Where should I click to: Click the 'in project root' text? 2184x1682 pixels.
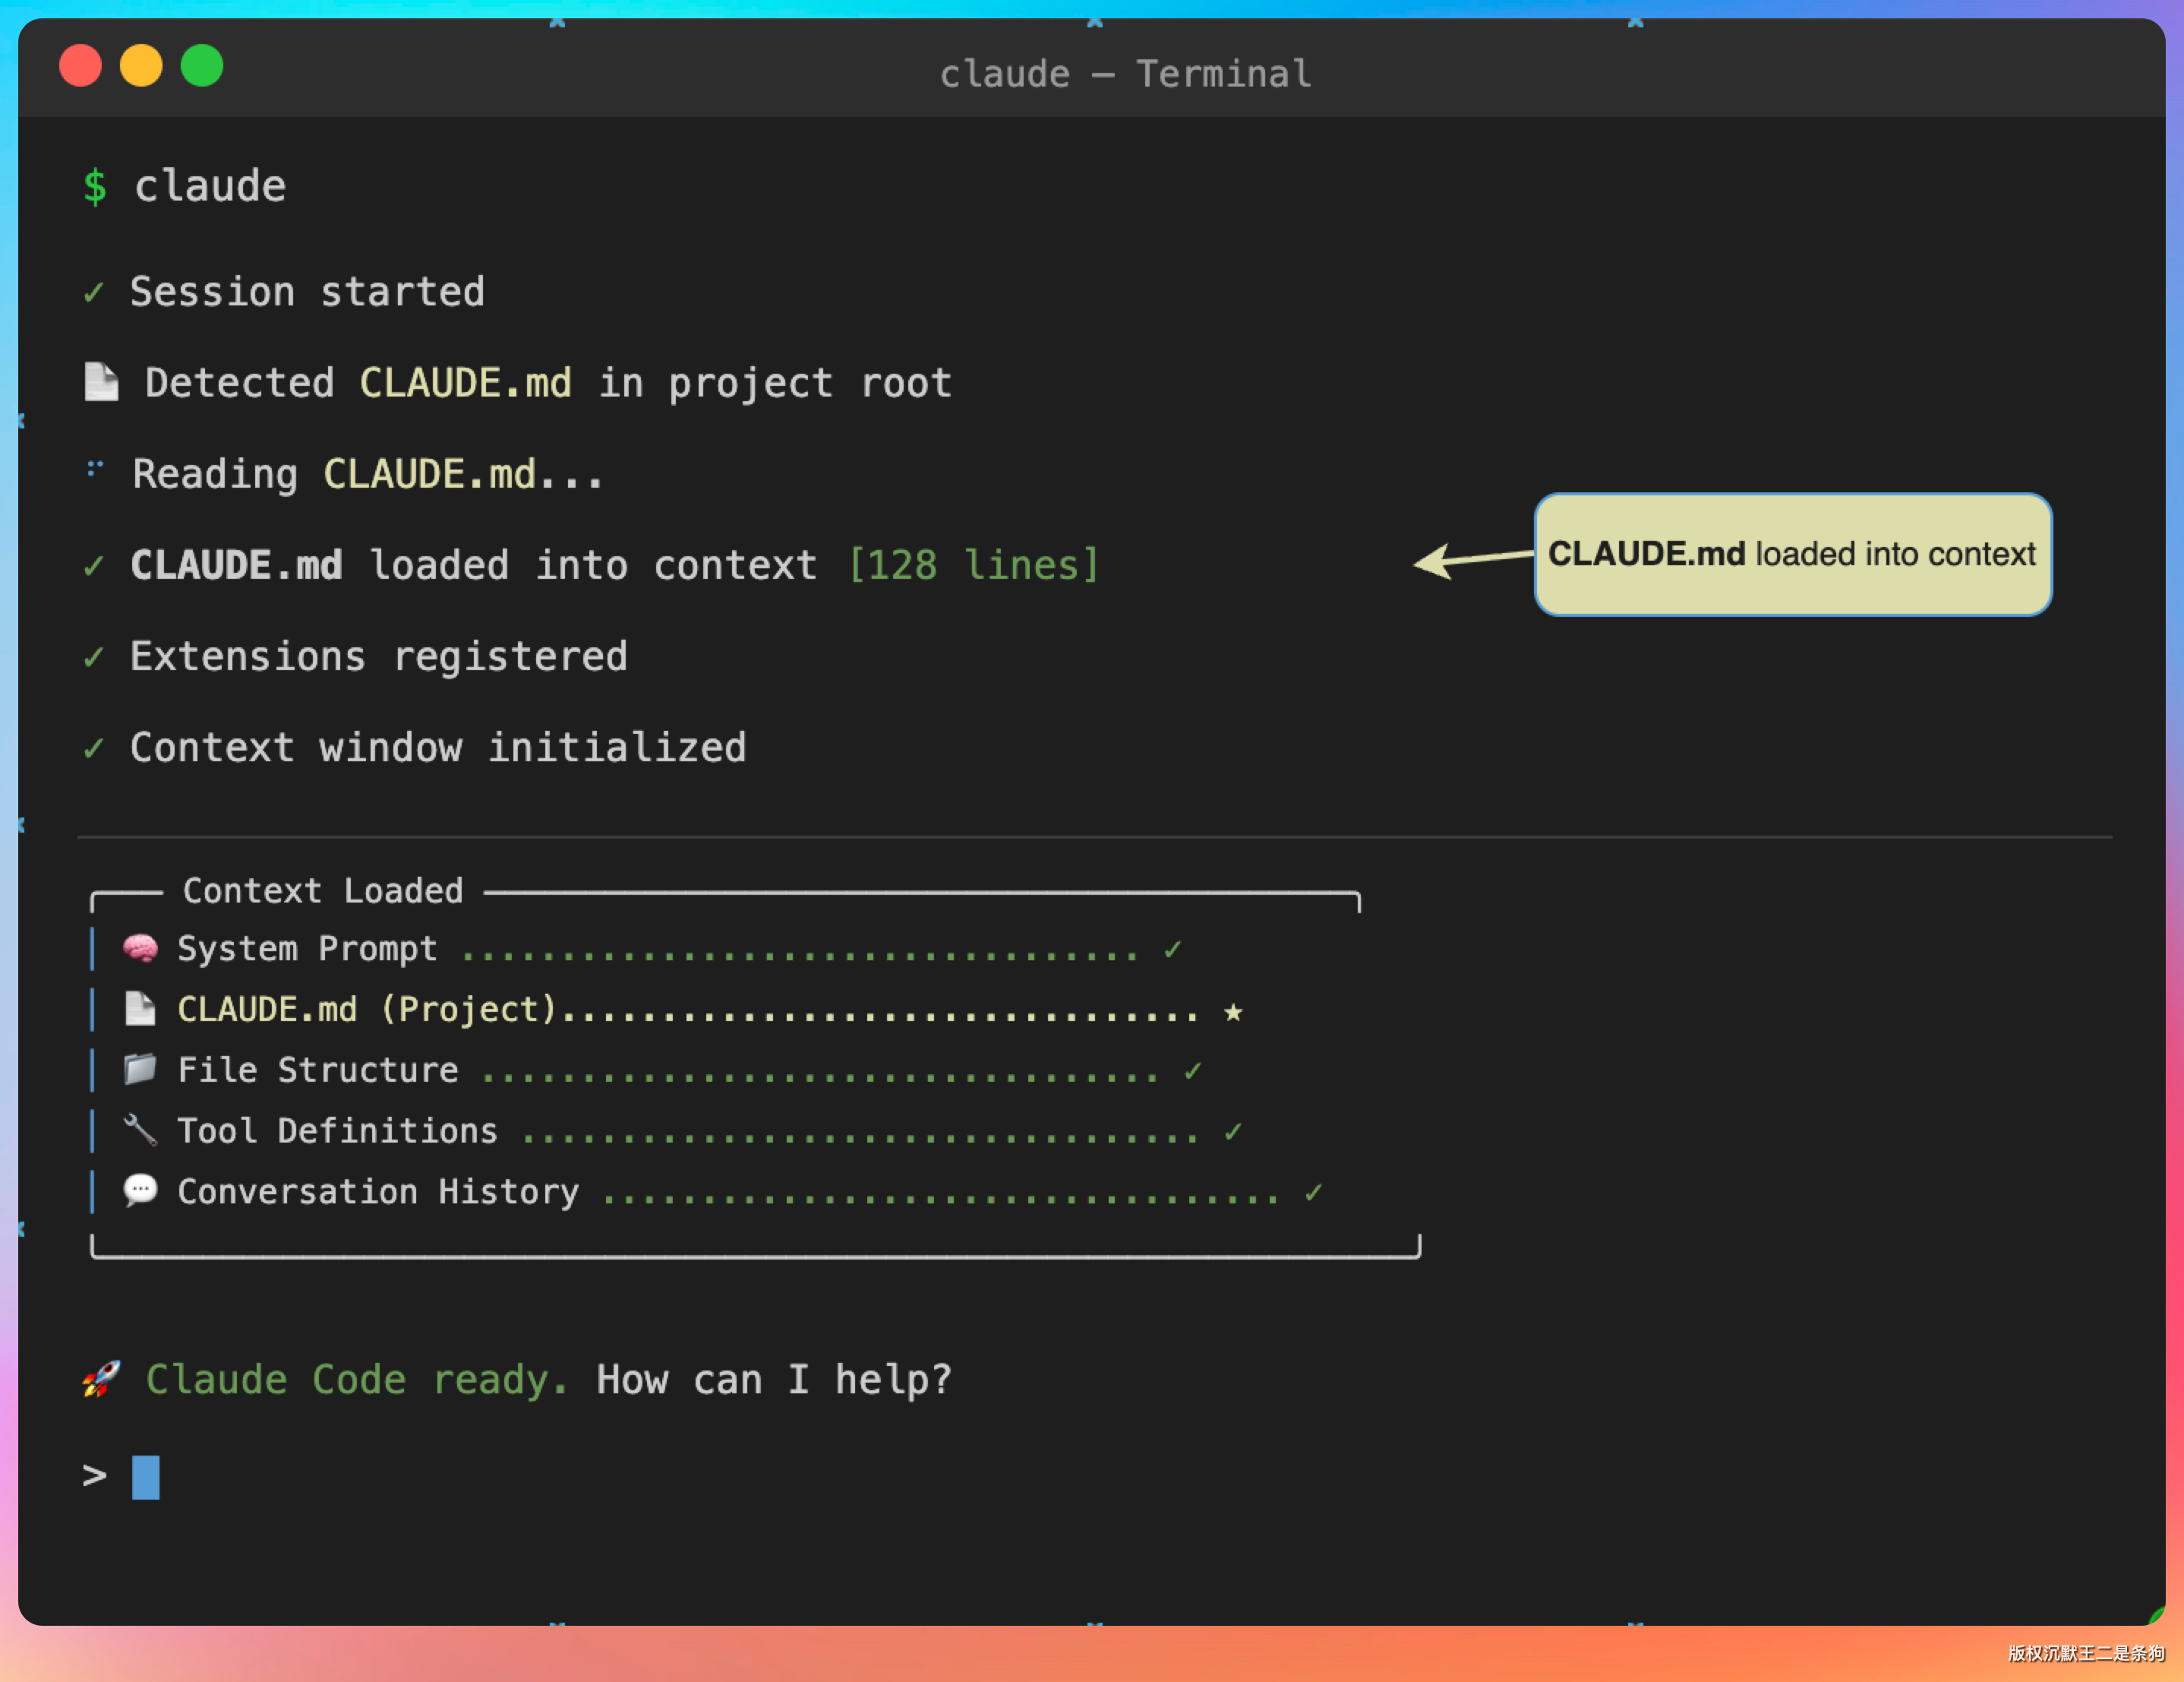click(775, 383)
